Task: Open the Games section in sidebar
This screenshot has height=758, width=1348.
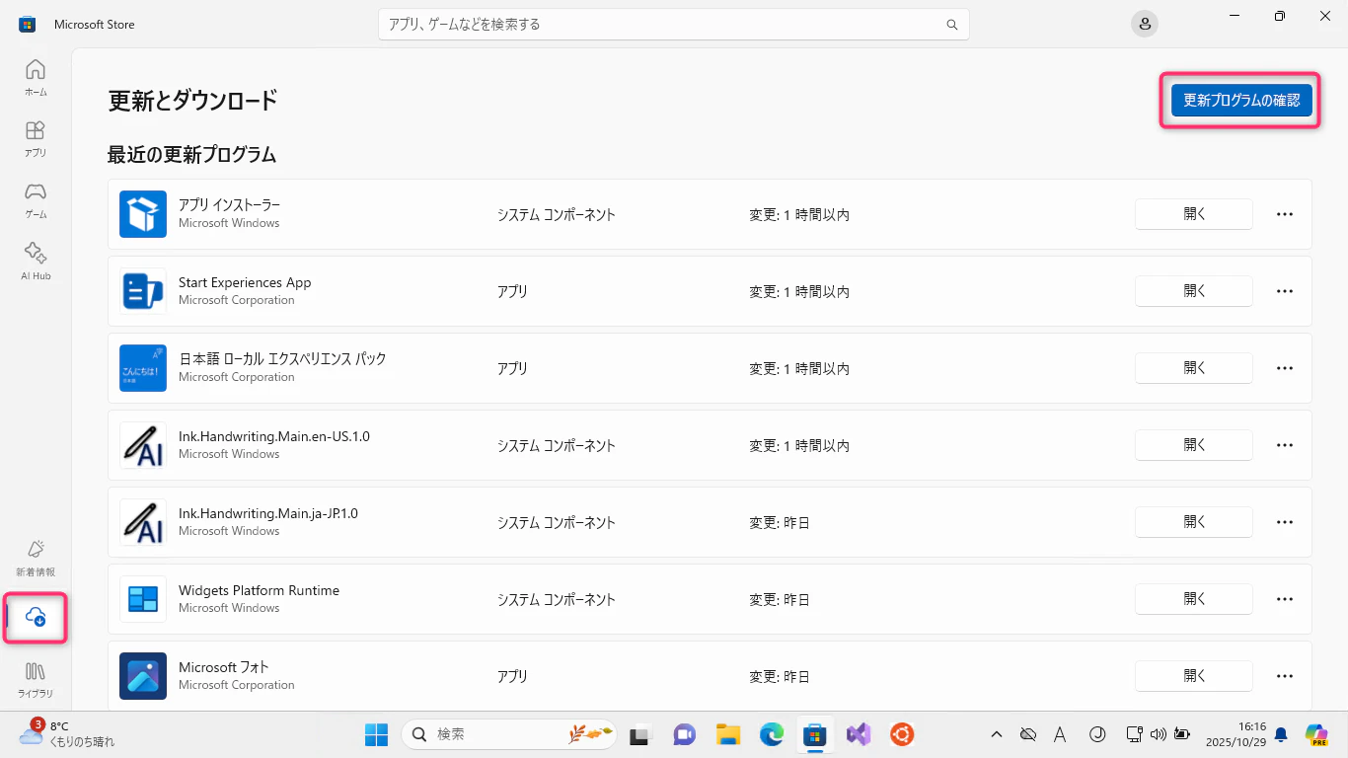Action: (x=36, y=200)
